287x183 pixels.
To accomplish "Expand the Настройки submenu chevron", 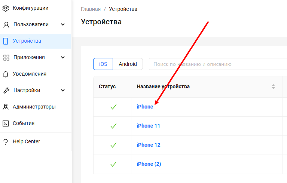I will click(63, 91).
